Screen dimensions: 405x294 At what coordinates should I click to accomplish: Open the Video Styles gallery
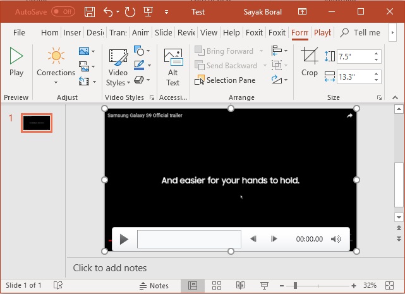(118, 67)
